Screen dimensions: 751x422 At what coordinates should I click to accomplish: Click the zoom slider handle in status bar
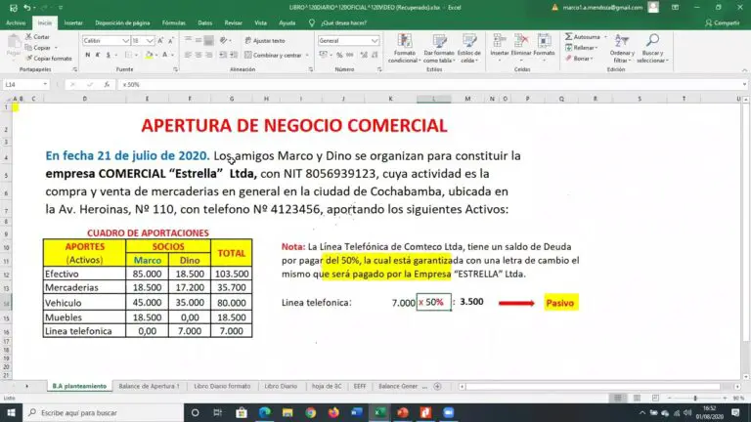(x=695, y=399)
